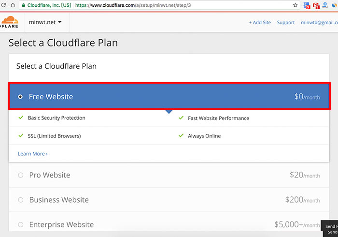The height and width of the screenshot is (237, 338).
Task: Bookmark this page with star icon
Action: click(x=295, y=5)
